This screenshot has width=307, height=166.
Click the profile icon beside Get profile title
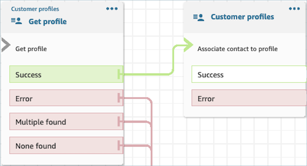tap(16, 22)
